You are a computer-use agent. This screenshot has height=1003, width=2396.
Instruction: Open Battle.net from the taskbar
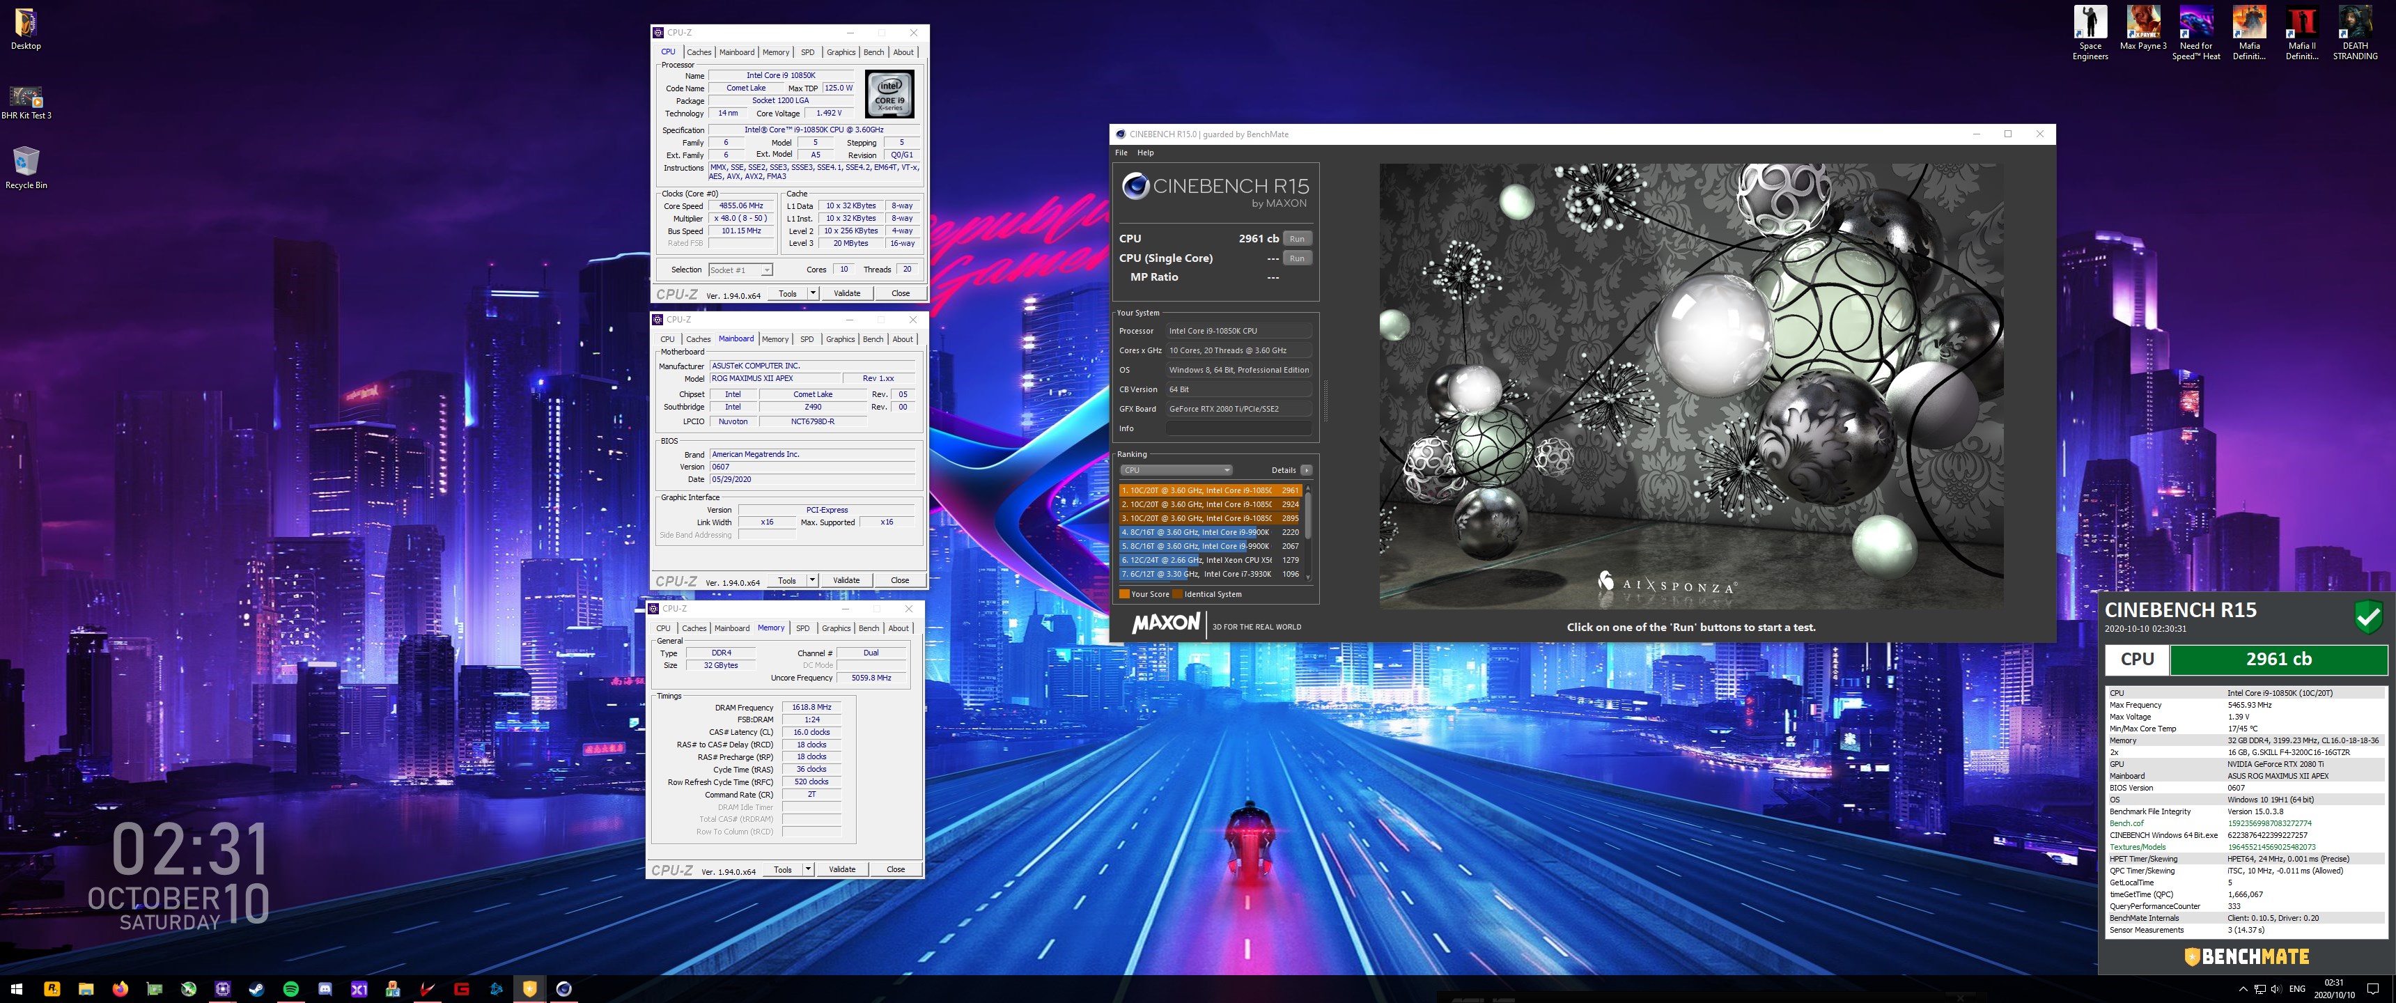[496, 989]
